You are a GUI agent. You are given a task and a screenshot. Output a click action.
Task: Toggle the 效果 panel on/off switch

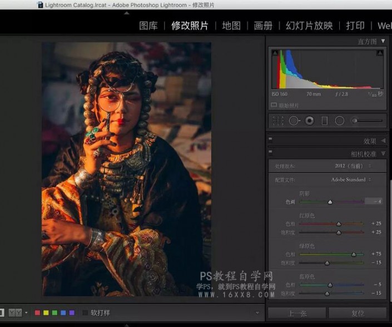pyautogui.click(x=270, y=139)
